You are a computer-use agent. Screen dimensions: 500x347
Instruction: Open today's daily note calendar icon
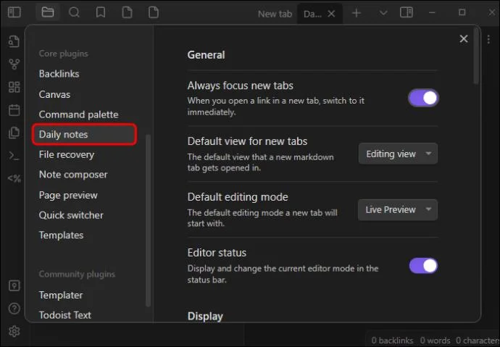point(14,110)
